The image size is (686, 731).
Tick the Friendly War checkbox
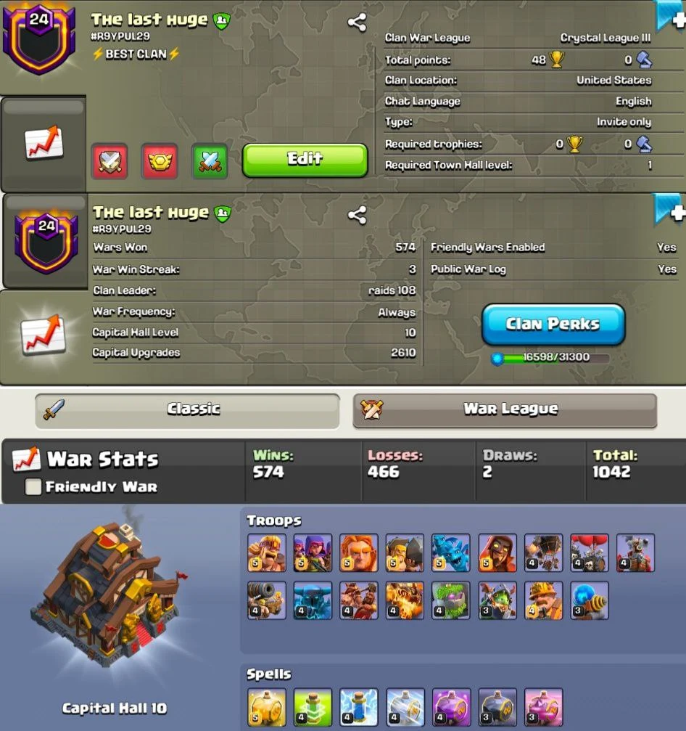[33, 486]
